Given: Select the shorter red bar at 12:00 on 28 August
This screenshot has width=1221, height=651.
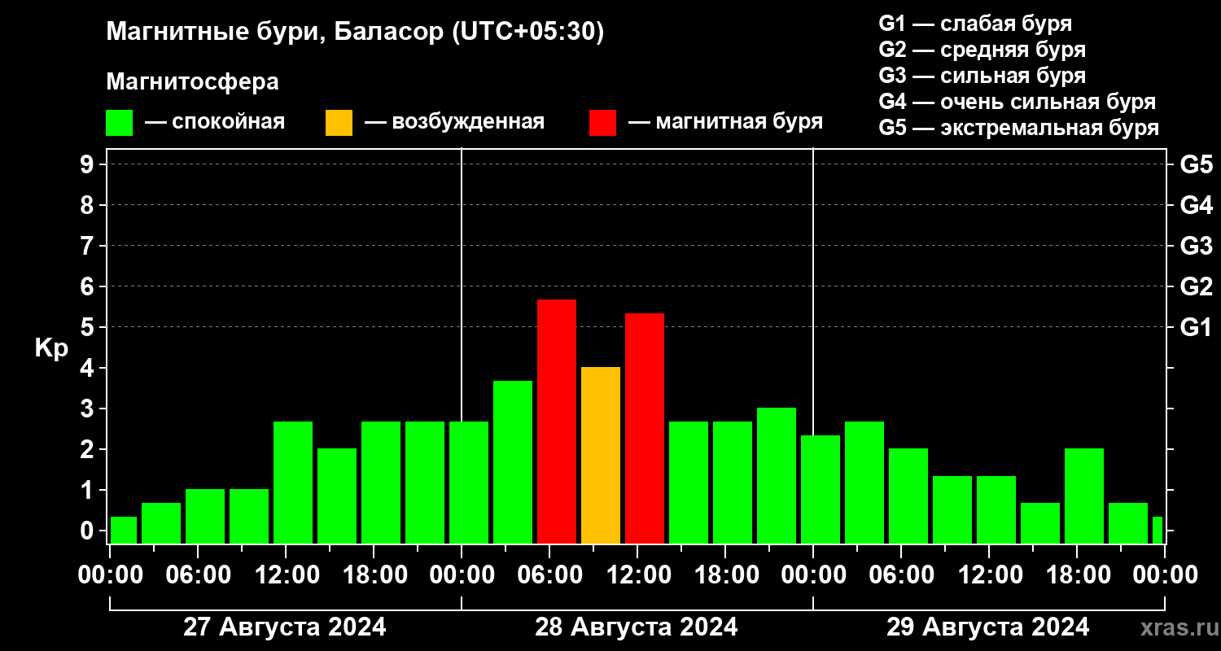Looking at the screenshot, I should (x=645, y=428).
